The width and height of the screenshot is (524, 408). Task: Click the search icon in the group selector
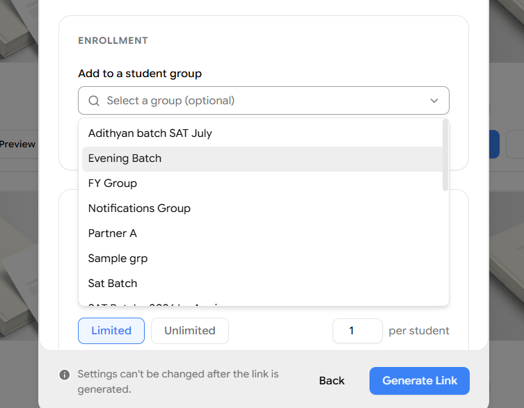(94, 101)
